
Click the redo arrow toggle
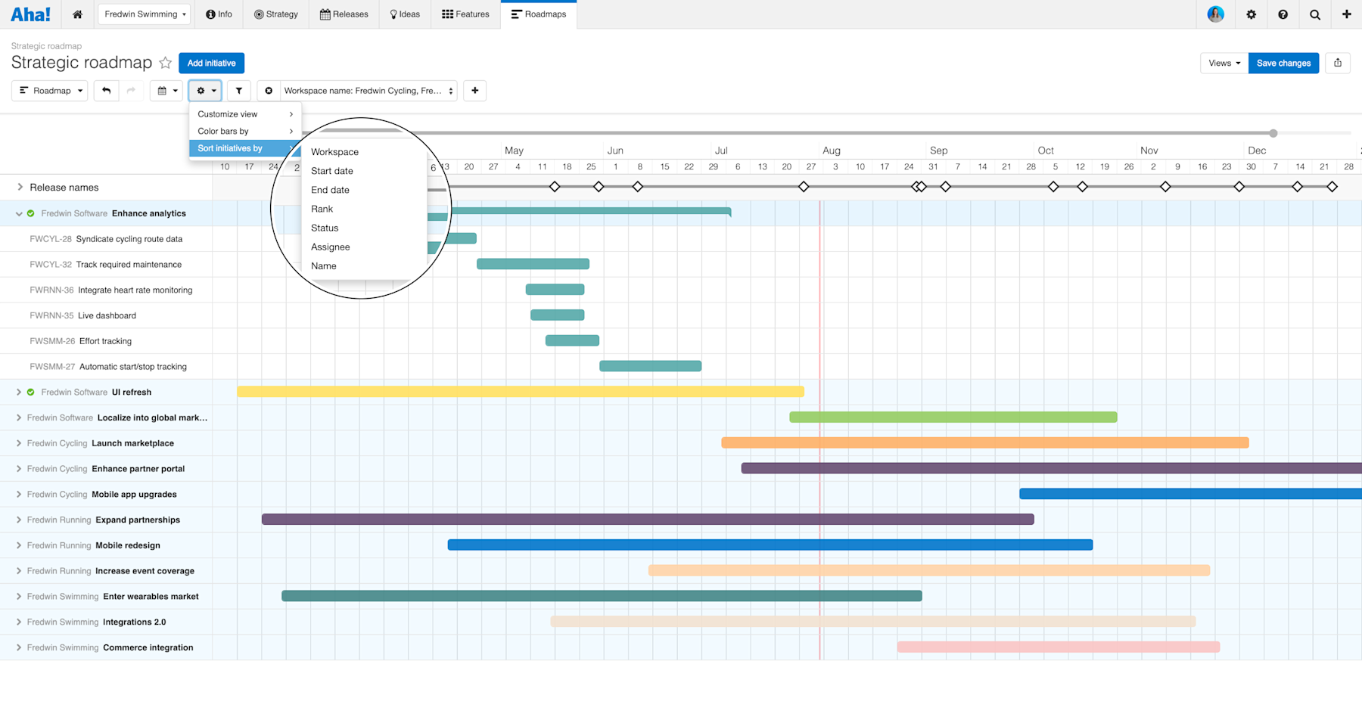(x=132, y=90)
